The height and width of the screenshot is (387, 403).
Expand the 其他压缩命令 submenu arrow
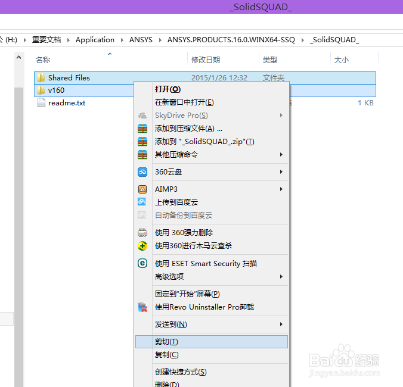tap(281, 154)
